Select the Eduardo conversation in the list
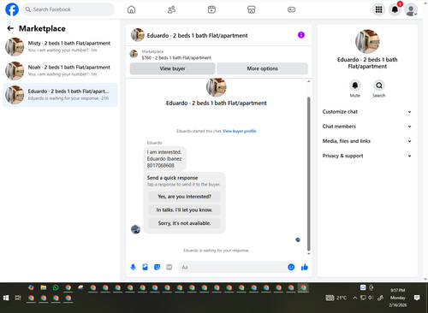 tap(60, 95)
